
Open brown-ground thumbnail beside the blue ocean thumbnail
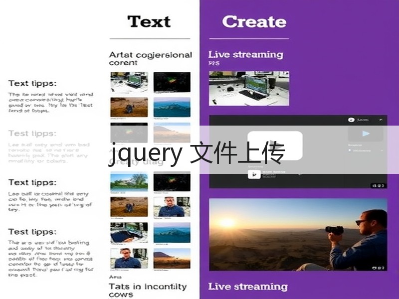click(129, 107)
